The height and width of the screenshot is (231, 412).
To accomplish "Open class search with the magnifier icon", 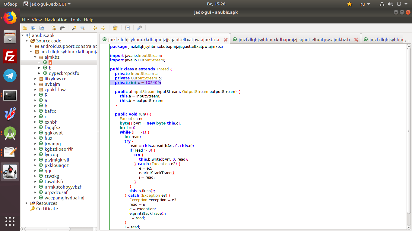I will (82, 28).
